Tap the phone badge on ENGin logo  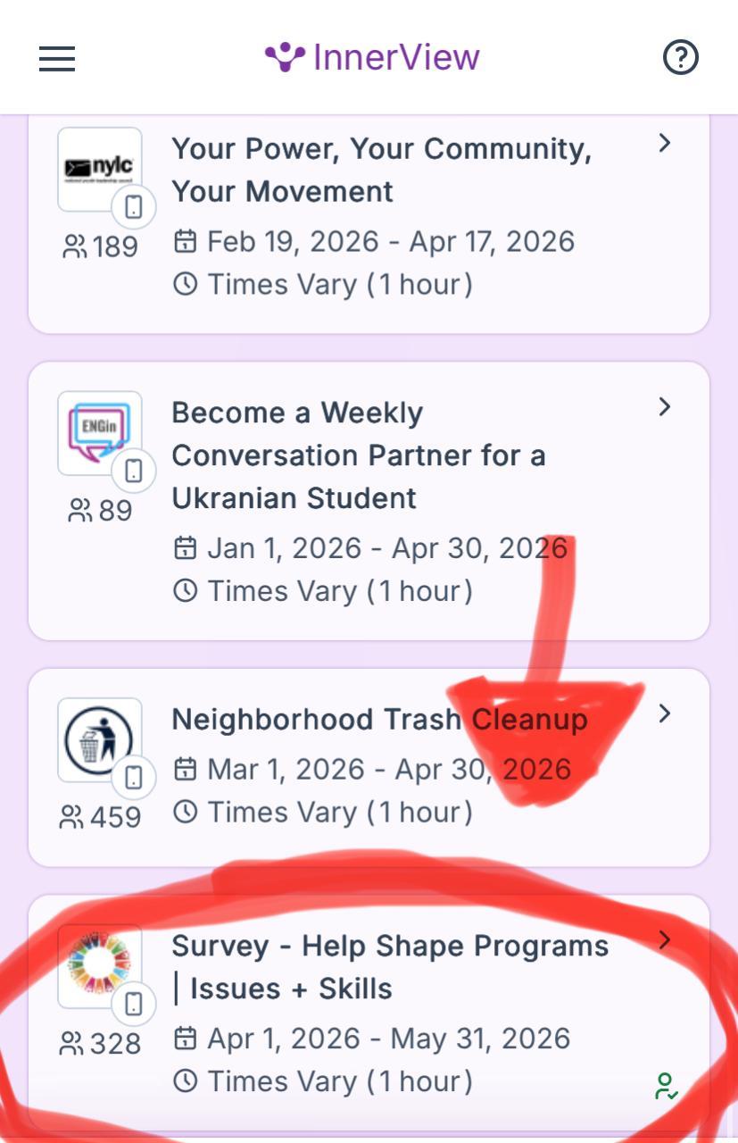[x=134, y=471]
